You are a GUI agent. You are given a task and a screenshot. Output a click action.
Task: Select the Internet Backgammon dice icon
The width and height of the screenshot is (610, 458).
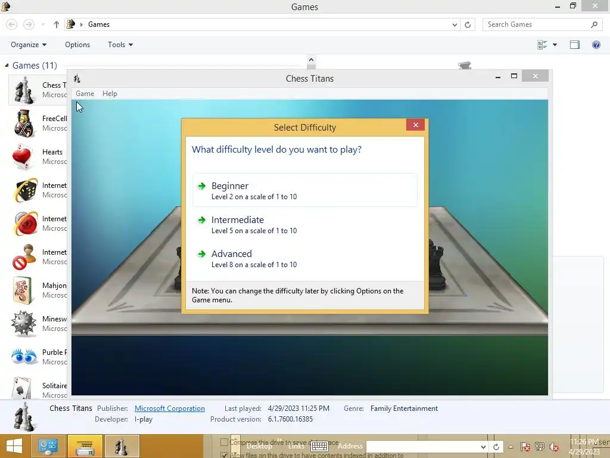coord(25,190)
